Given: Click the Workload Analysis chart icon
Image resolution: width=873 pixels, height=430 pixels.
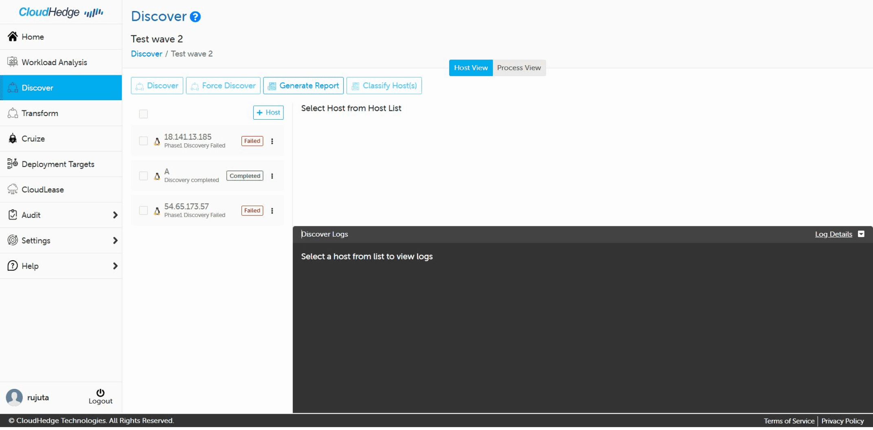Looking at the screenshot, I should [13, 62].
